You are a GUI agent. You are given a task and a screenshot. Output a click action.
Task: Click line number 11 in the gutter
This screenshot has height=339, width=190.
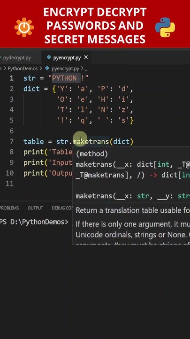9,184
